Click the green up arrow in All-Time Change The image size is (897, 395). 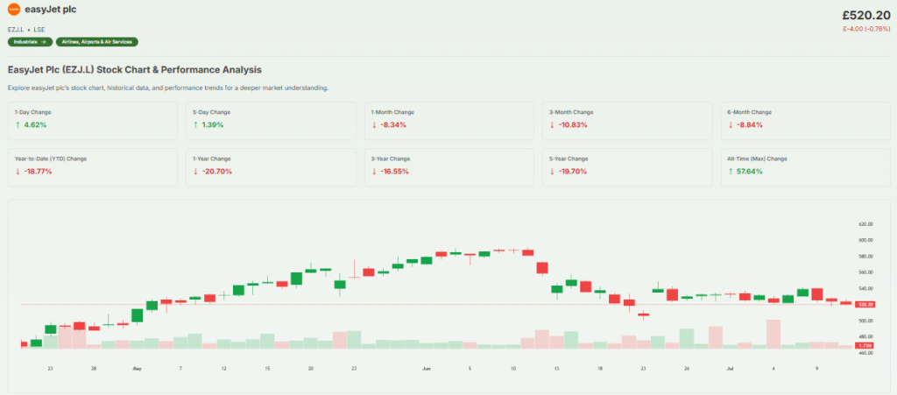732,172
